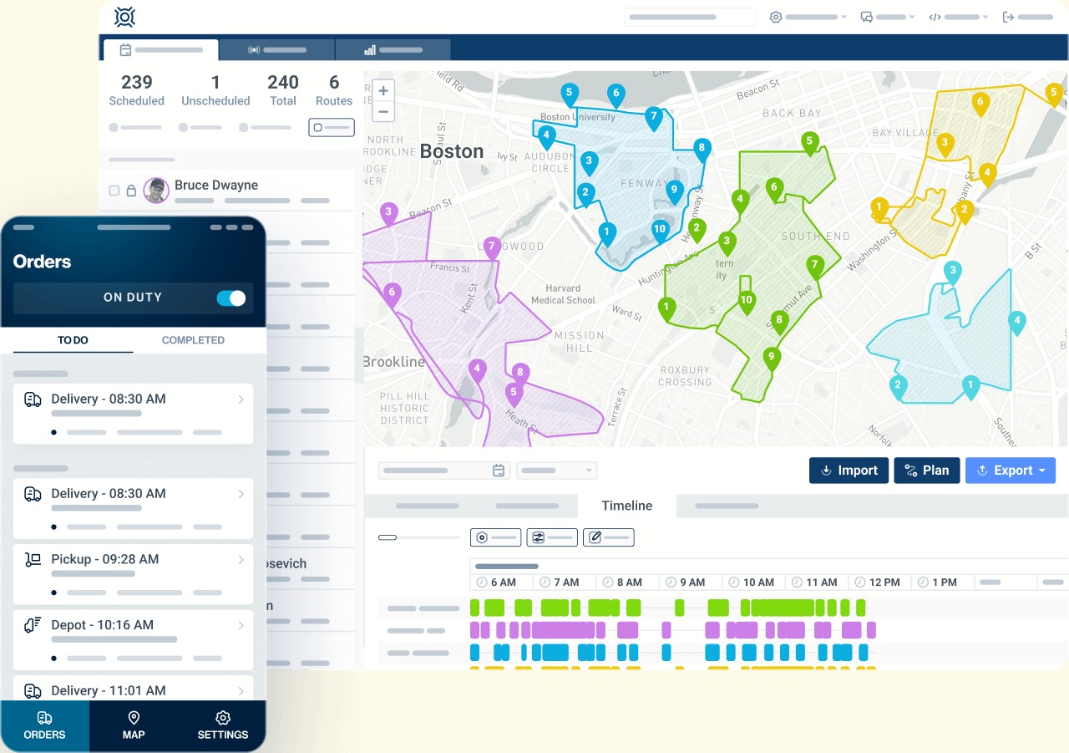Select green map pin number 5
The image size is (1069, 753).
[x=808, y=143]
